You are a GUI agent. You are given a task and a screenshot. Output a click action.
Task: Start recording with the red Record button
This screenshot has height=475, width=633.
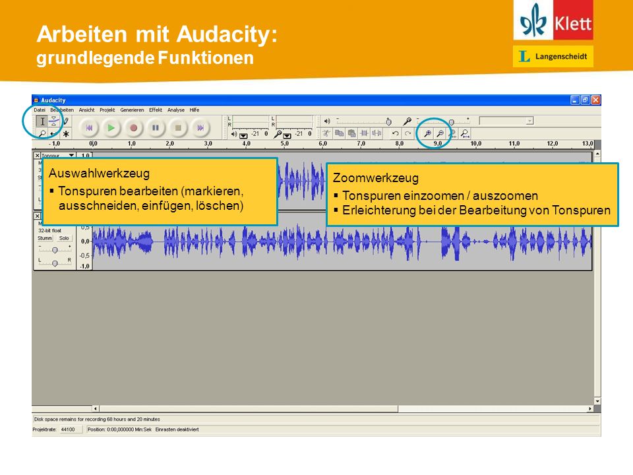133,128
